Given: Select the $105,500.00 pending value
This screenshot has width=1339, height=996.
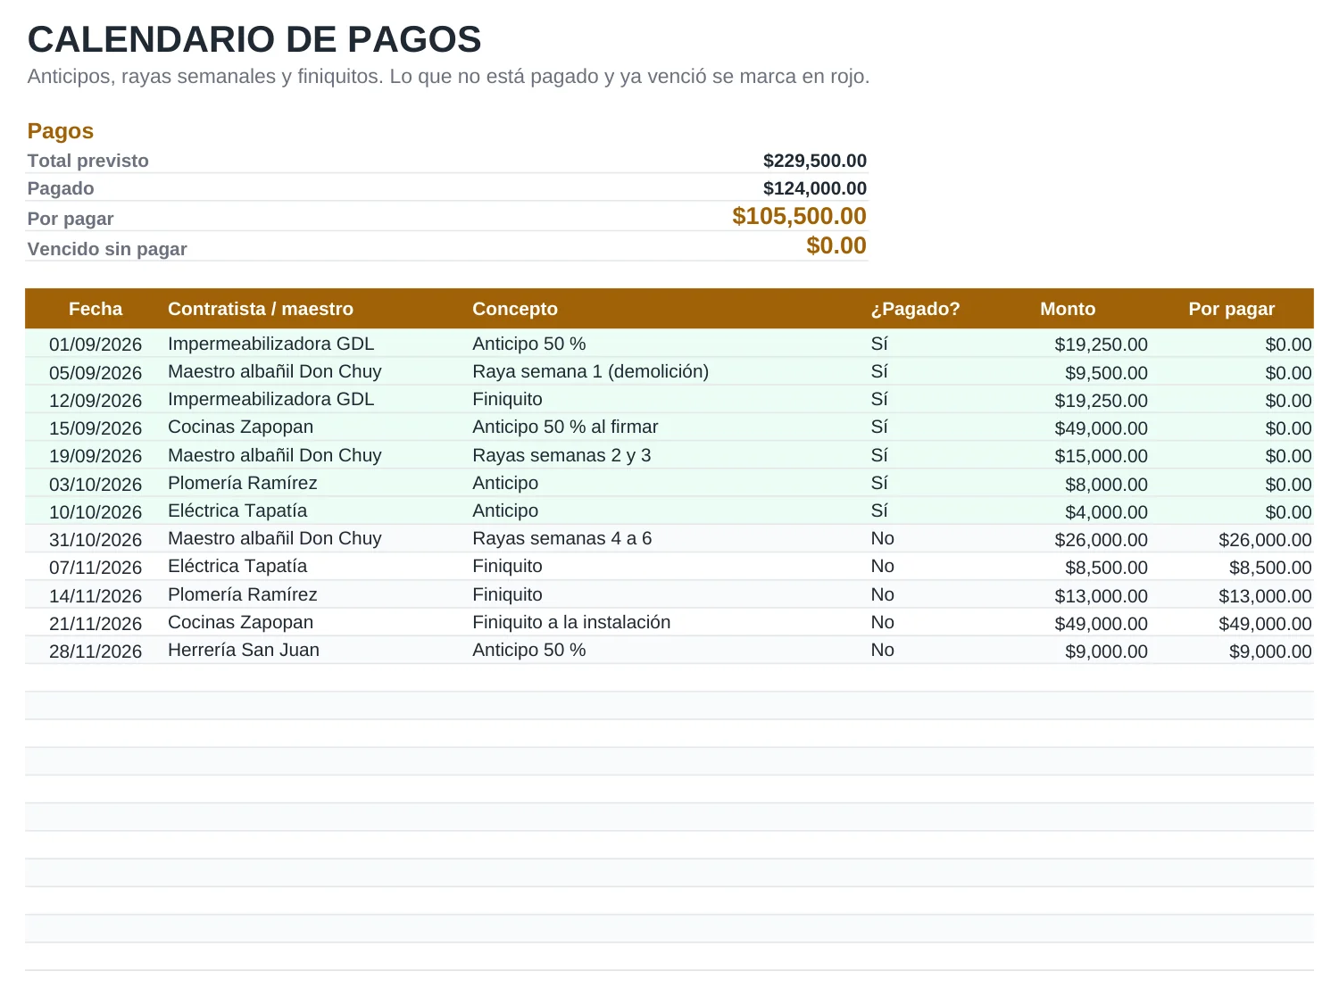Looking at the screenshot, I should pos(800,216).
